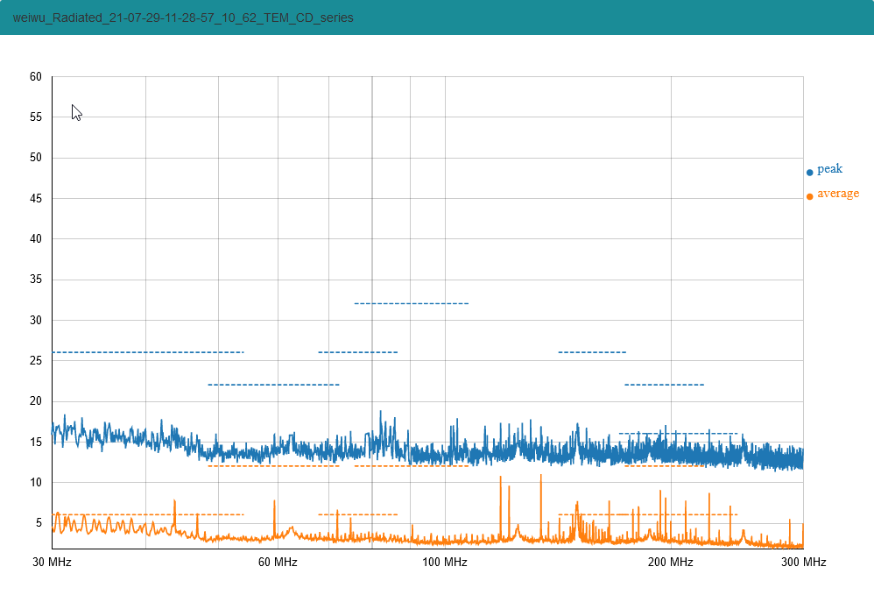The image size is (874, 595).
Task: Toggle the peak series via its legend label
Action: click(829, 169)
